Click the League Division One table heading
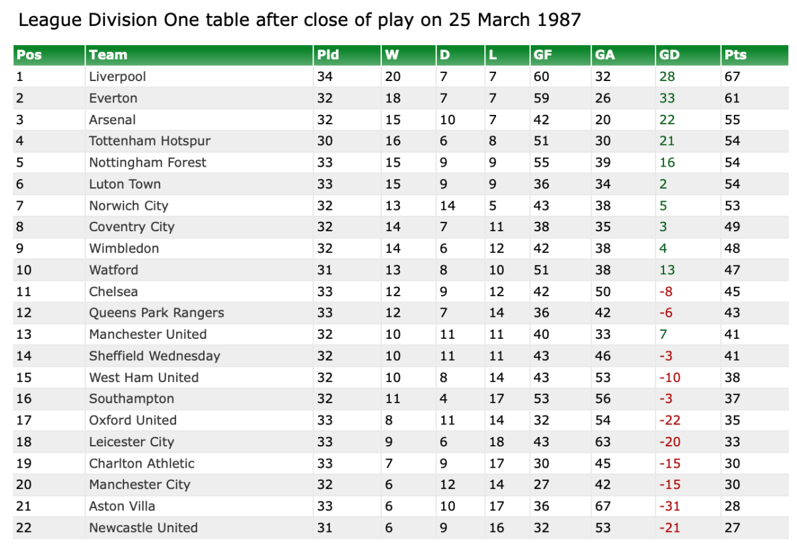 pyautogui.click(x=300, y=21)
